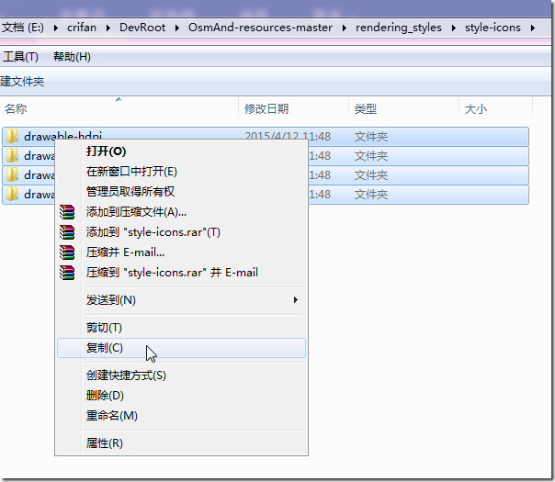This screenshot has height=482, width=555.
Task: Click WinRAR icon beside 压缩到 "style-icons.rar" 并 E-mail
Action: point(67,273)
